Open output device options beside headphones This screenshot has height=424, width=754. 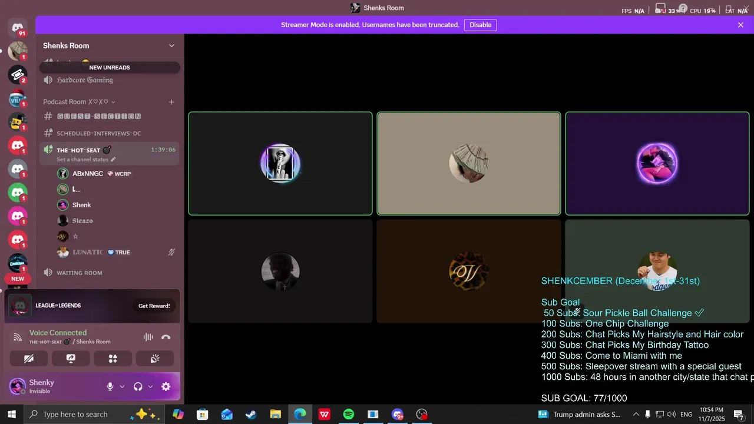pyautogui.click(x=150, y=387)
